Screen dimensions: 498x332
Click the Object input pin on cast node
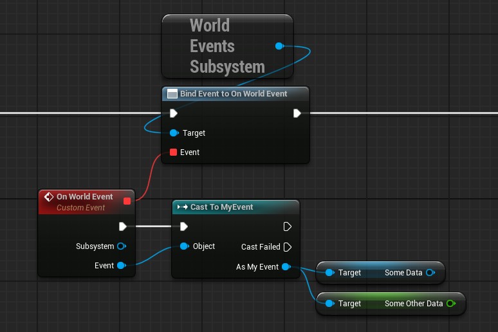coord(184,246)
